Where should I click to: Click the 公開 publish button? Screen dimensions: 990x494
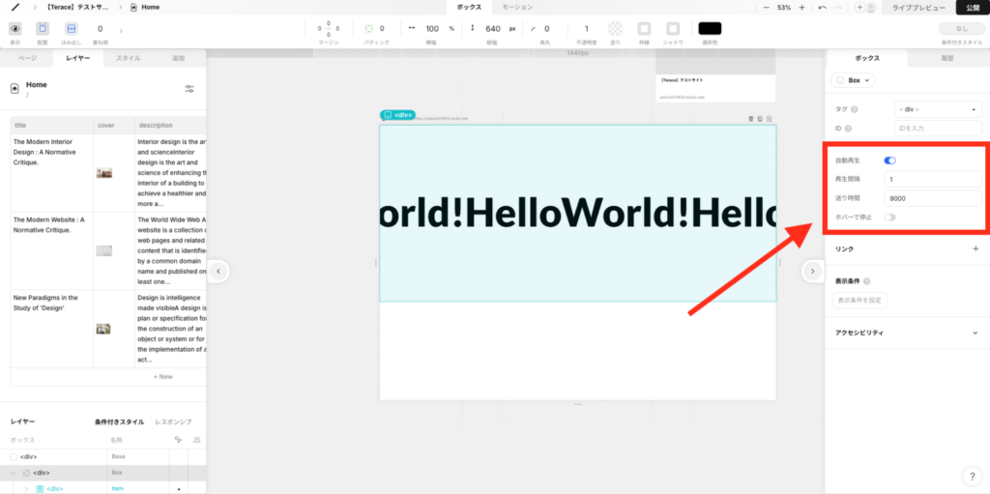click(x=972, y=8)
